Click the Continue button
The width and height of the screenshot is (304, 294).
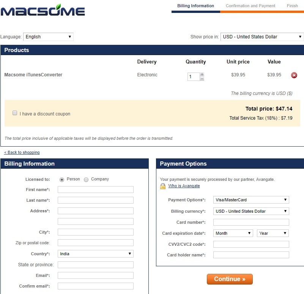coord(230,279)
